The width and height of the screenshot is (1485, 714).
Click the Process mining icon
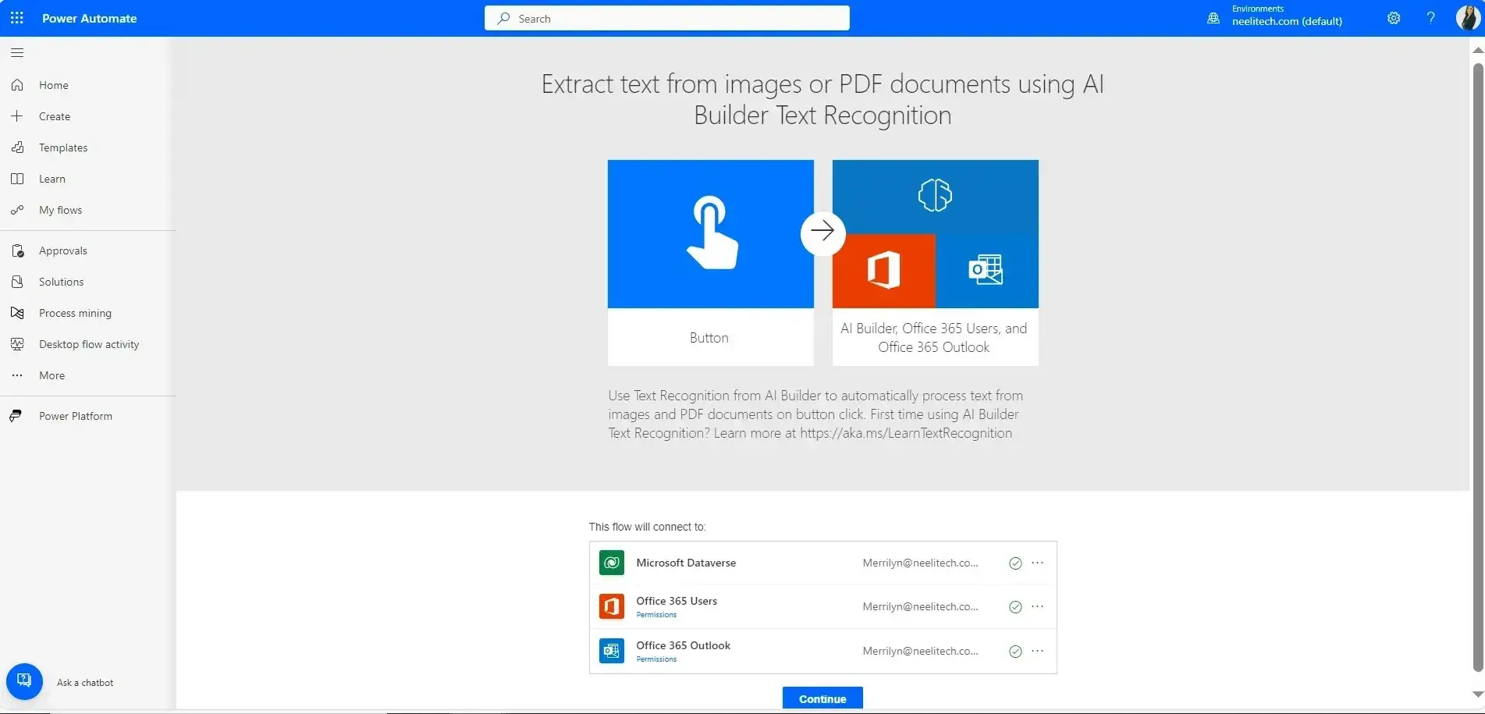[x=17, y=313]
